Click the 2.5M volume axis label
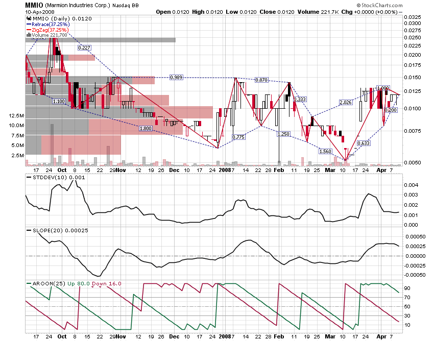This screenshot has height=341, width=434. pyautogui.click(x=17, y=156)
